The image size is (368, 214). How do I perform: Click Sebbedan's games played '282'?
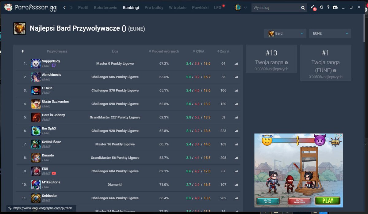(x=223, y=198)
